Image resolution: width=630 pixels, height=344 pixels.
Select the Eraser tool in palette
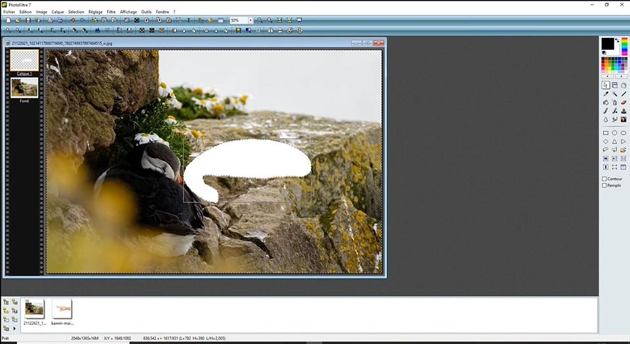tap(623, 103)
